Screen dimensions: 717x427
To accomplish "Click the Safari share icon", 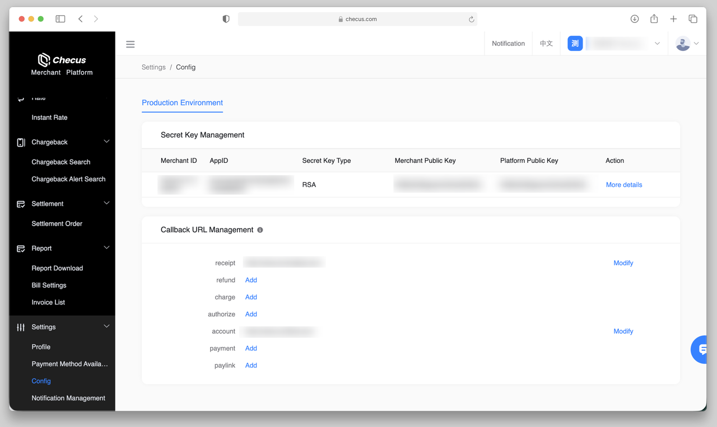I will pyautogui.click(x=654, y=19).
